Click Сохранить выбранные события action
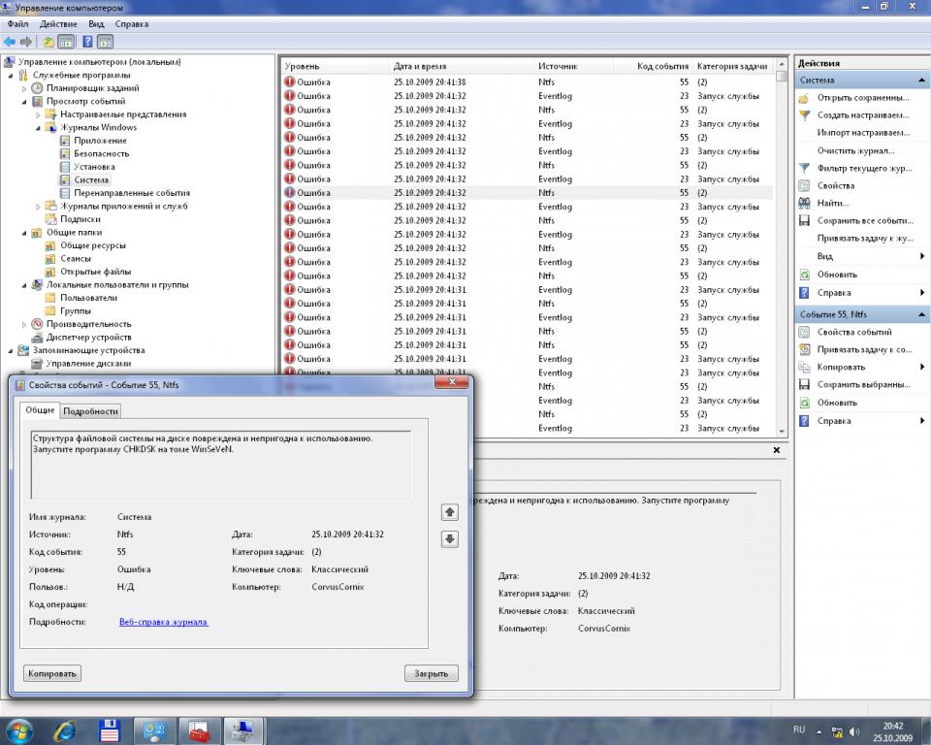Screen dimensions: 931x745 point(863,384)
